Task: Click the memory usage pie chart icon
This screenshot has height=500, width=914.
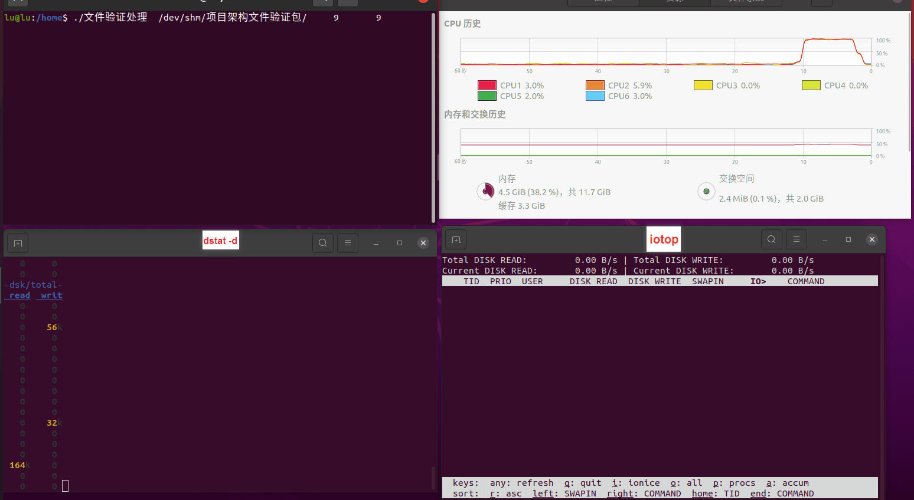Action: (x=485, y=191)
